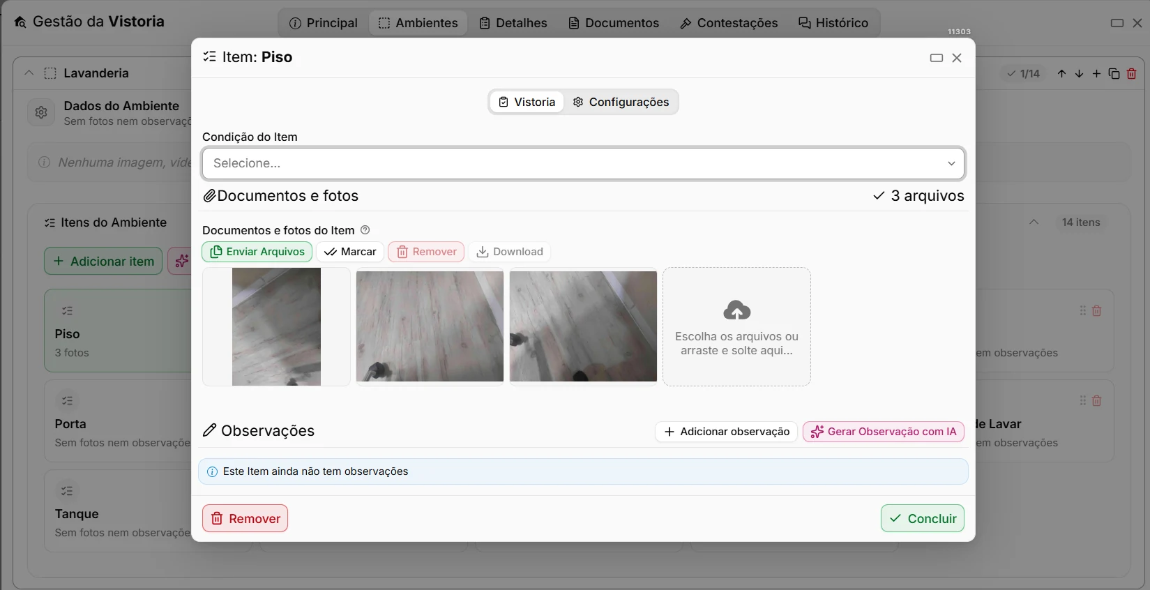Click the upload cloud drop area
Screen dimensions: 1150x590
(x=736, y=326)
